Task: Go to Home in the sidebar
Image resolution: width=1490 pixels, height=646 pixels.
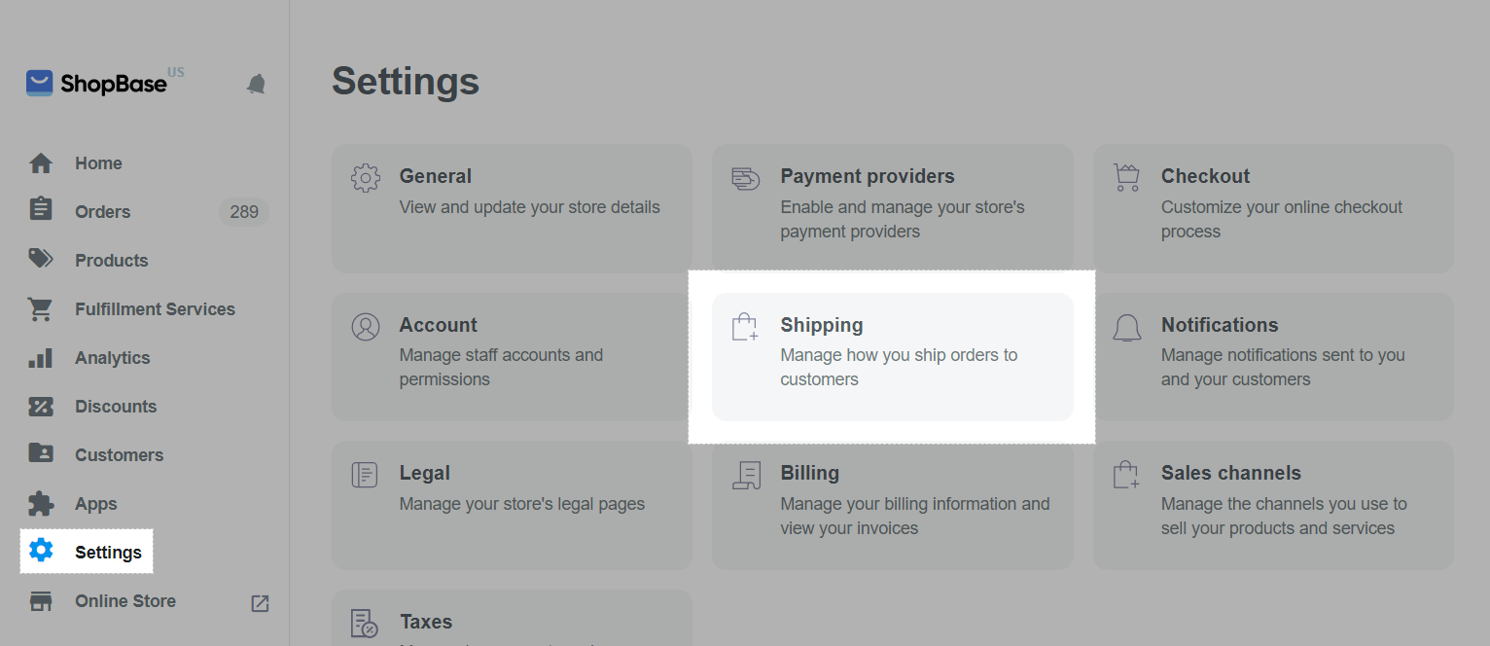Action: click(x=98, y=163)
